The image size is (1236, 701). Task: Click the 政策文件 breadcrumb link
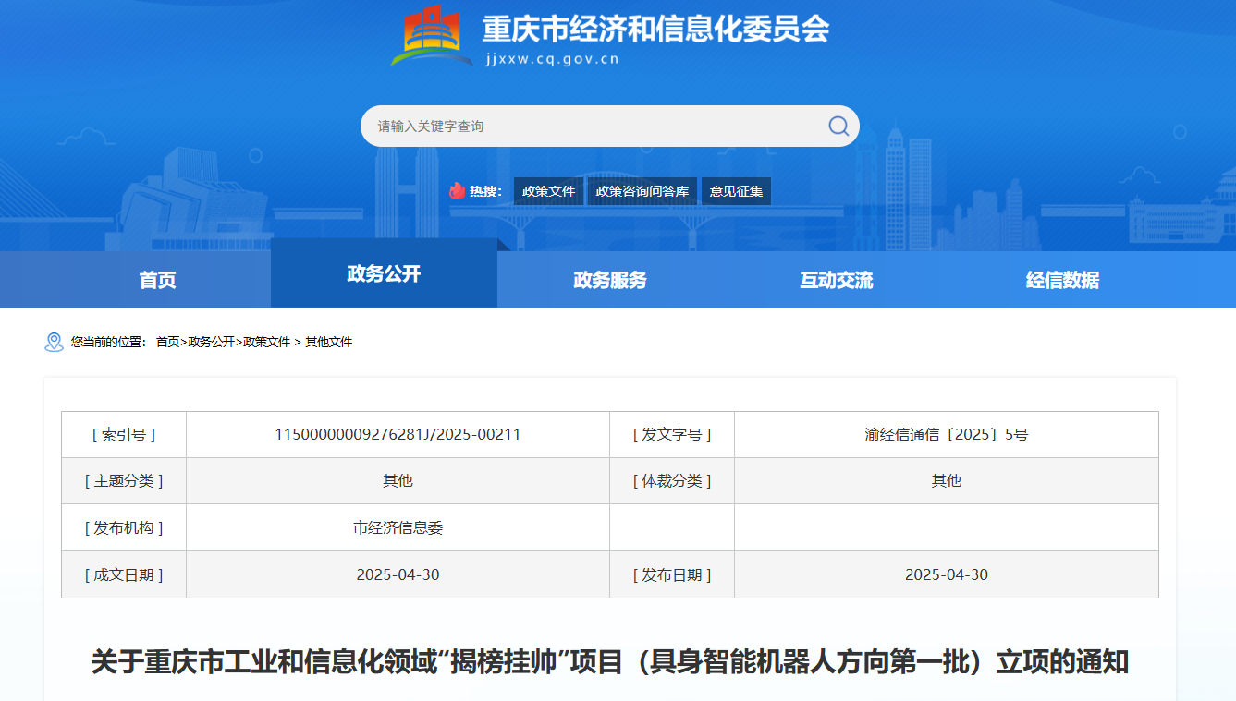click(266, 342)
